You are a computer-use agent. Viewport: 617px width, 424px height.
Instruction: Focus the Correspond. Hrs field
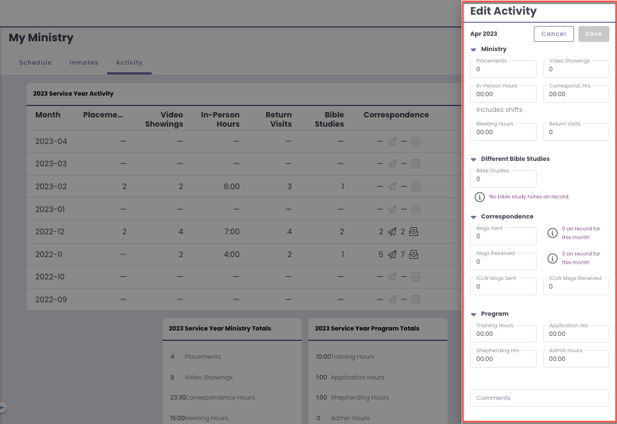(x=576, y=94)
